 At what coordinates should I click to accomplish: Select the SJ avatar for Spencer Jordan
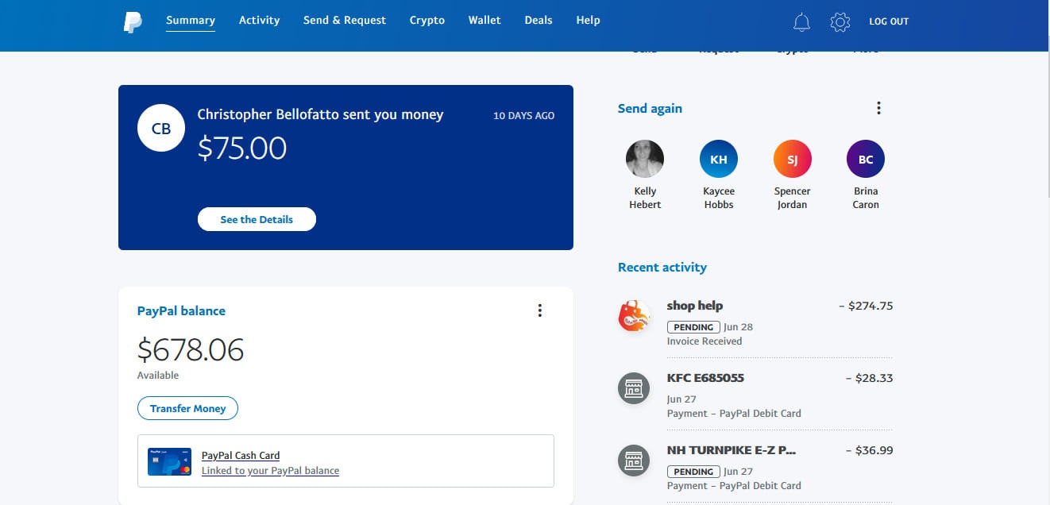[793, 159]
